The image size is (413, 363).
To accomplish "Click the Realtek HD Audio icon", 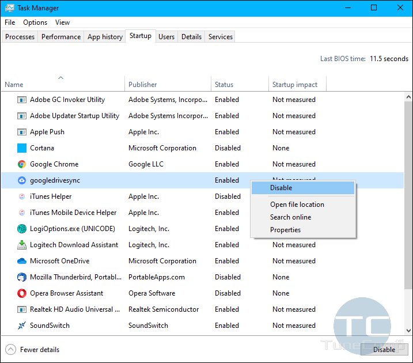I will (x=22, y=309).
